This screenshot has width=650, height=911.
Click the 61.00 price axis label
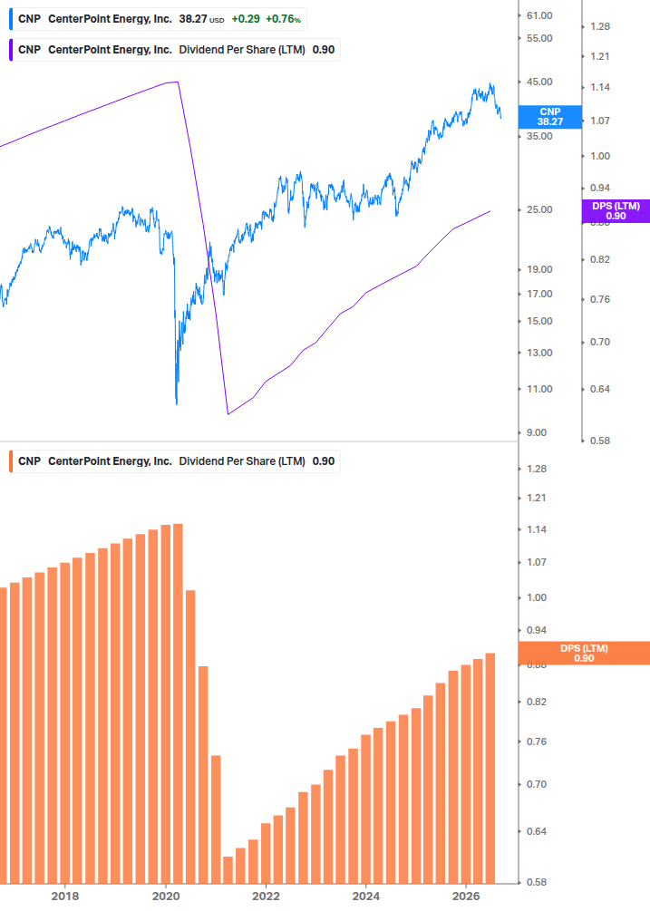click(539, 15)
